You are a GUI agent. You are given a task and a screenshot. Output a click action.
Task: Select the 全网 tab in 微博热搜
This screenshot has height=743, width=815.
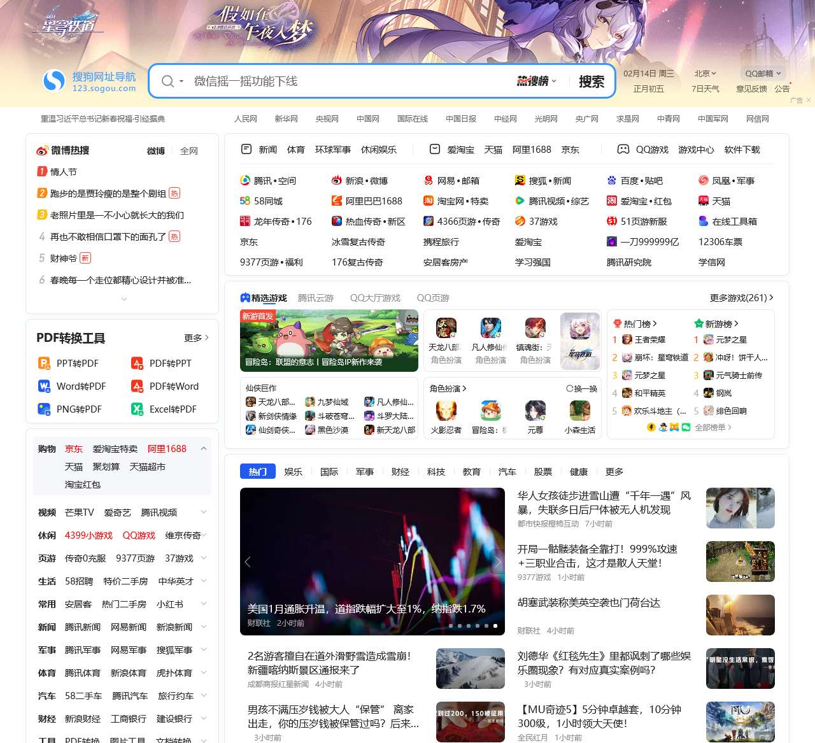[188, 150]
